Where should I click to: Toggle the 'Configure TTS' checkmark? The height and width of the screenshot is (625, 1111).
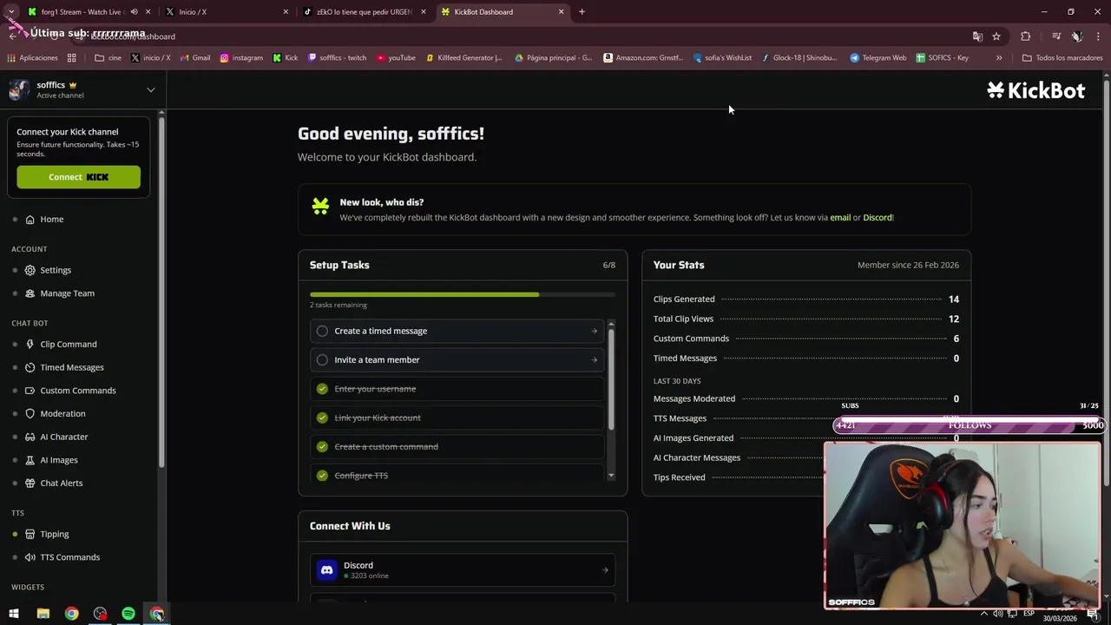[322, 476]
